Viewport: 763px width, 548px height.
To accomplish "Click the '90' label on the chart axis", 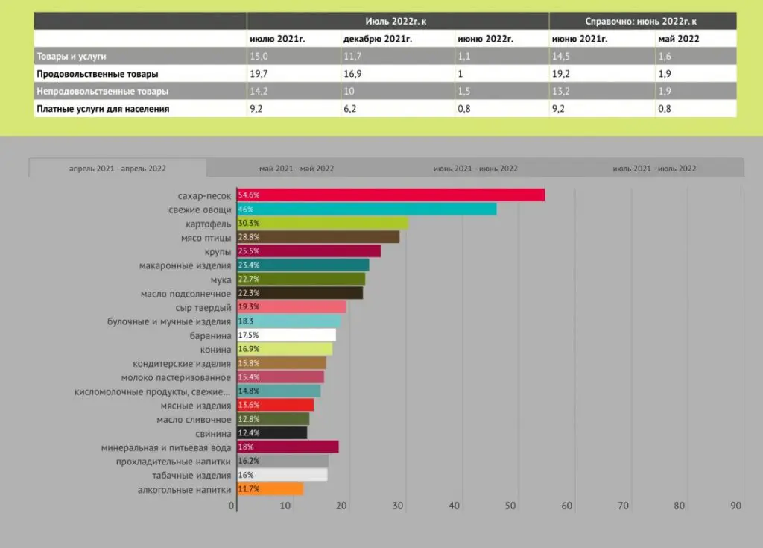I will pos(734,504).
